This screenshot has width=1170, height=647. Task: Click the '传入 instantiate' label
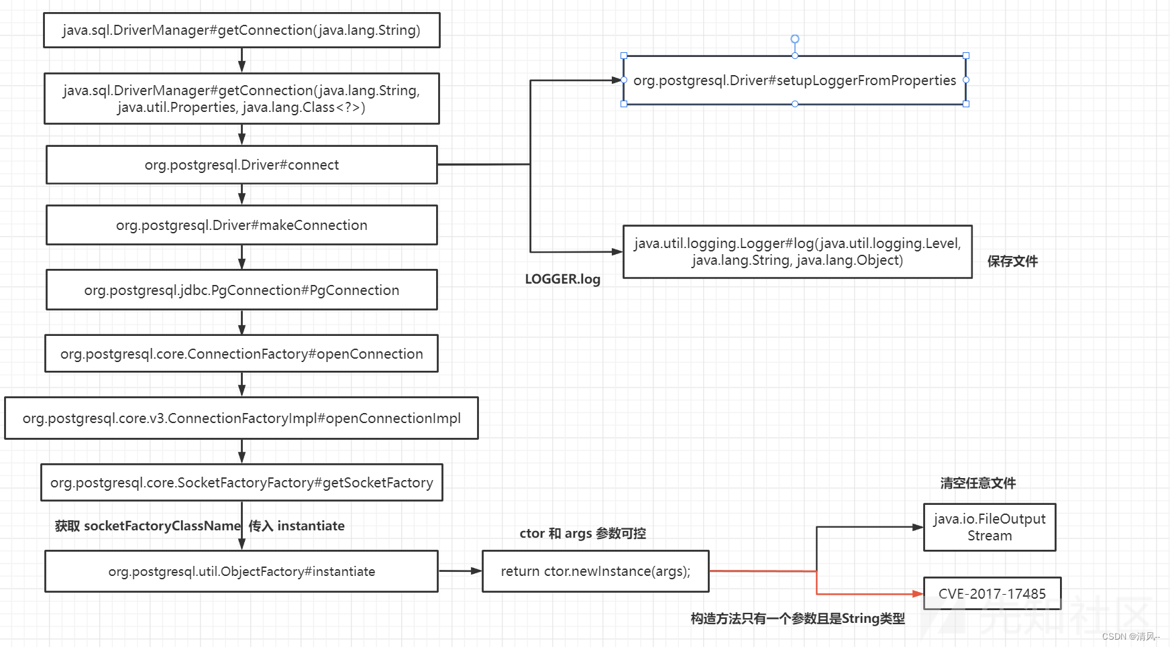tap(297, 526)
